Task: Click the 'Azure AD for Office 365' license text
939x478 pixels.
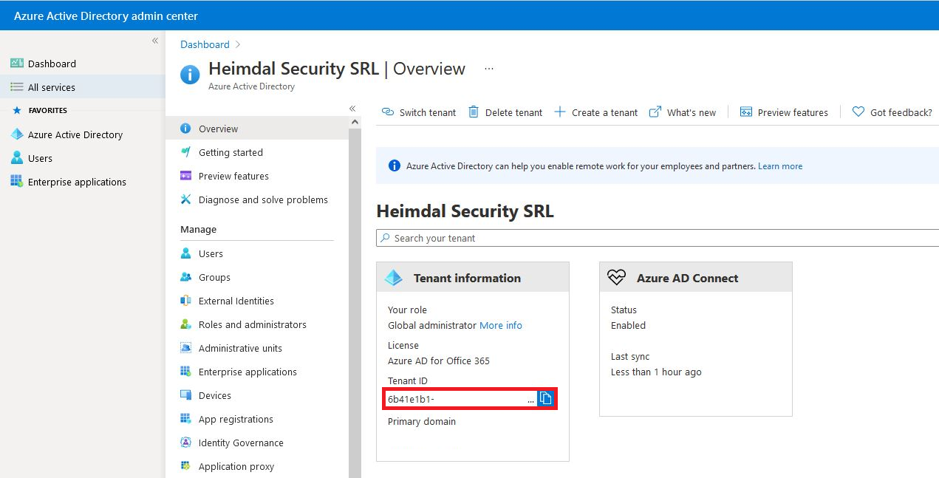Action: (439, 361)
